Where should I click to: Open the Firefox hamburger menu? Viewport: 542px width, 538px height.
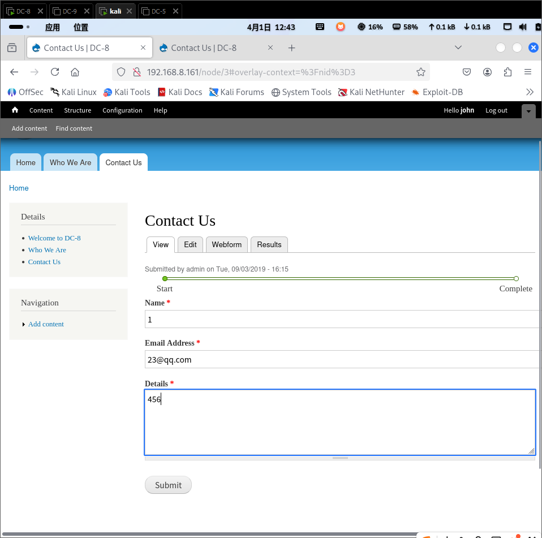pos(528,72)
